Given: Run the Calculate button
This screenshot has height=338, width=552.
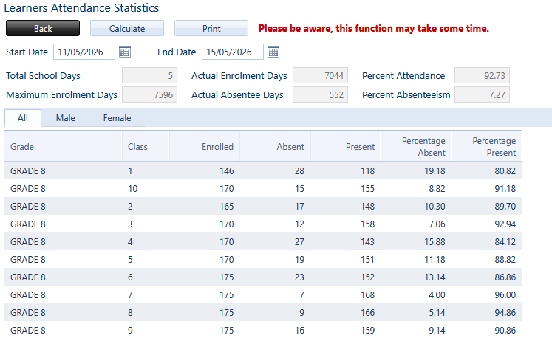Looking at the screenshot, I should 127,28.
